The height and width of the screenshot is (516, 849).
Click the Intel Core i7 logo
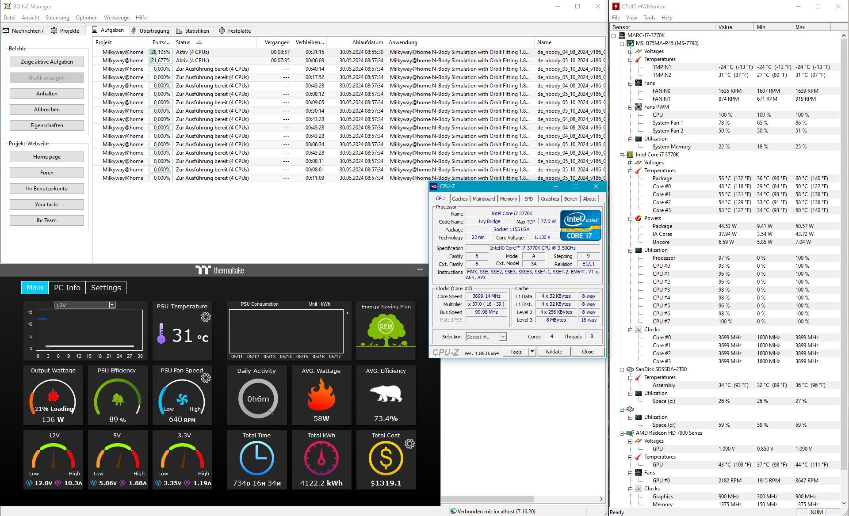[580, 225]
